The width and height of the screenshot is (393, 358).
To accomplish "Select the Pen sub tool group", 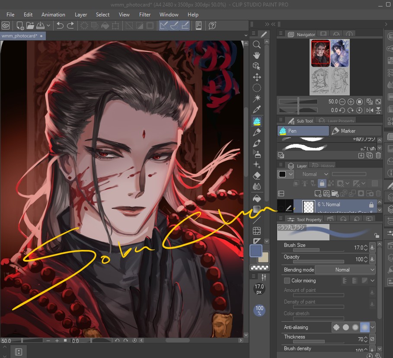I will coord(303,131).
